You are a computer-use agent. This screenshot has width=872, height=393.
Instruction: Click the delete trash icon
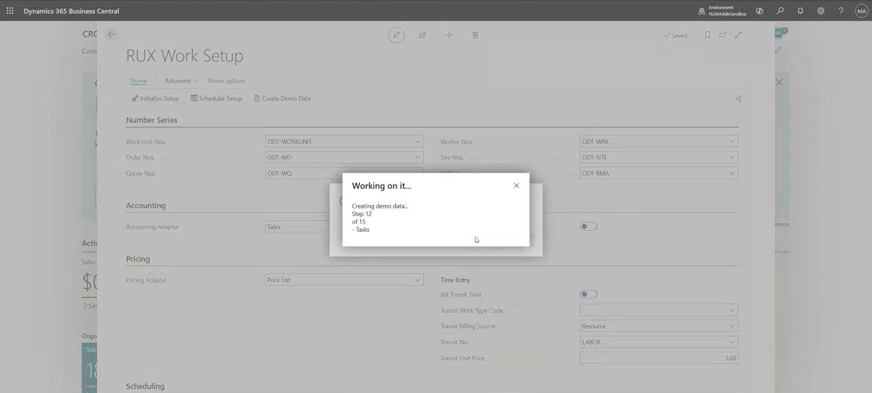pos(475,35)
